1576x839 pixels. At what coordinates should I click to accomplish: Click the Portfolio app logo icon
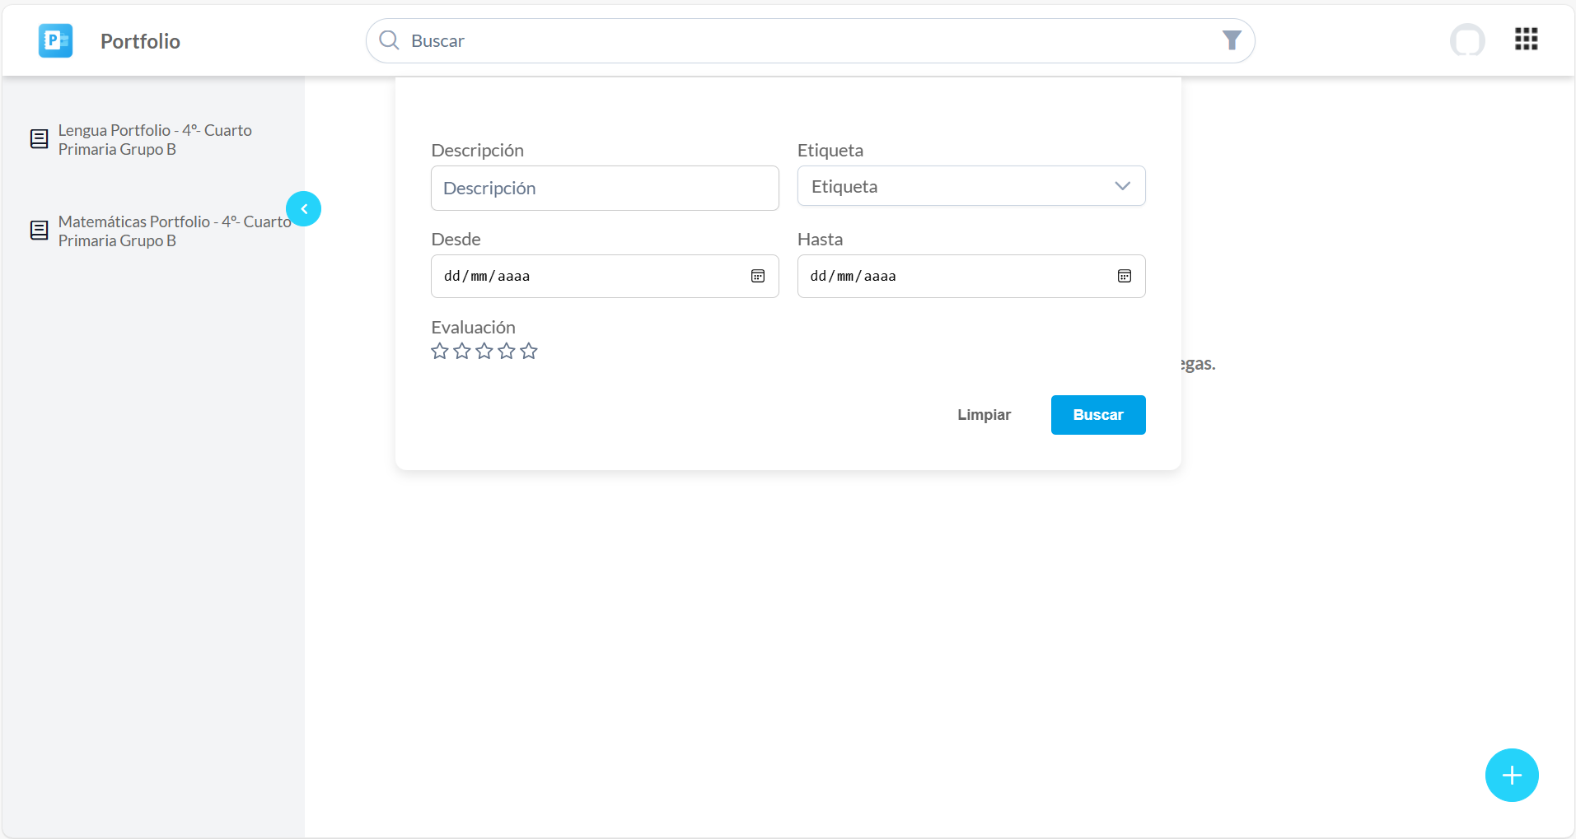point(55,40)
